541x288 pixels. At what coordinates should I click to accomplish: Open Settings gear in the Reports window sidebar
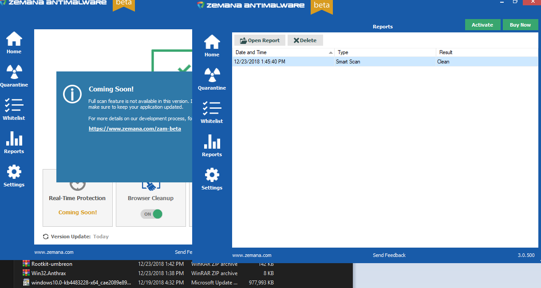pyautogui.click(x=212, y=179)
